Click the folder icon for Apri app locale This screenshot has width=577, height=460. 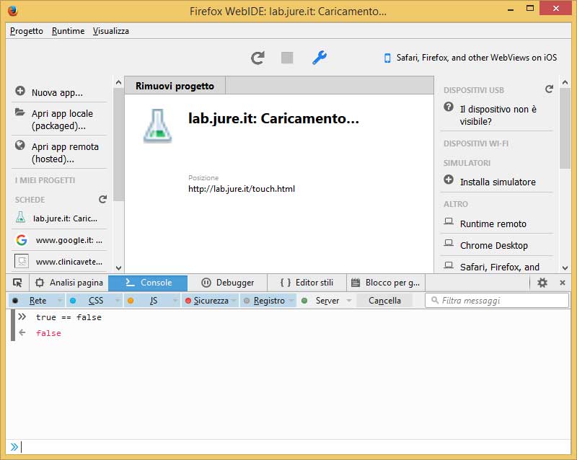[x=20, y=112]
